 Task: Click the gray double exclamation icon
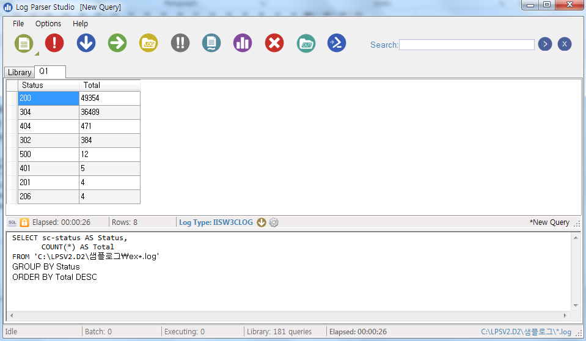[x=180, y=43]
